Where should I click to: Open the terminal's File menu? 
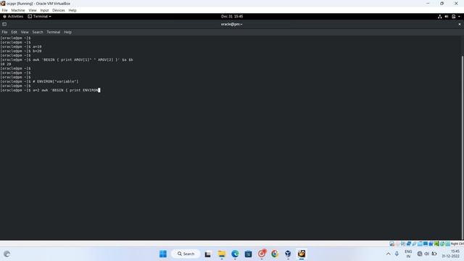pyautogui.click(x=4, y=32)
